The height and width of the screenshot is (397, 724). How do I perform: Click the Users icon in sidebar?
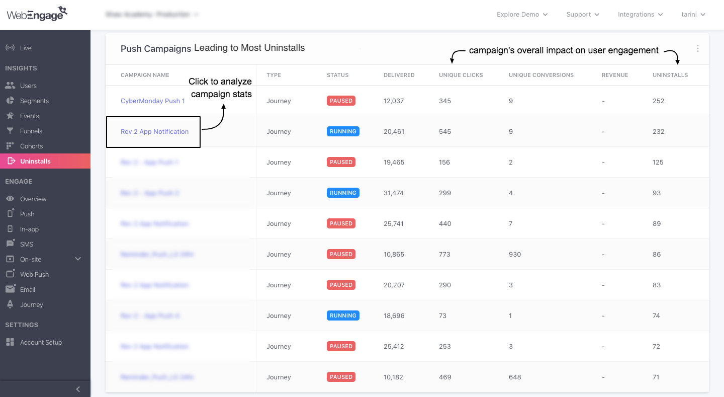coord(10,86)
